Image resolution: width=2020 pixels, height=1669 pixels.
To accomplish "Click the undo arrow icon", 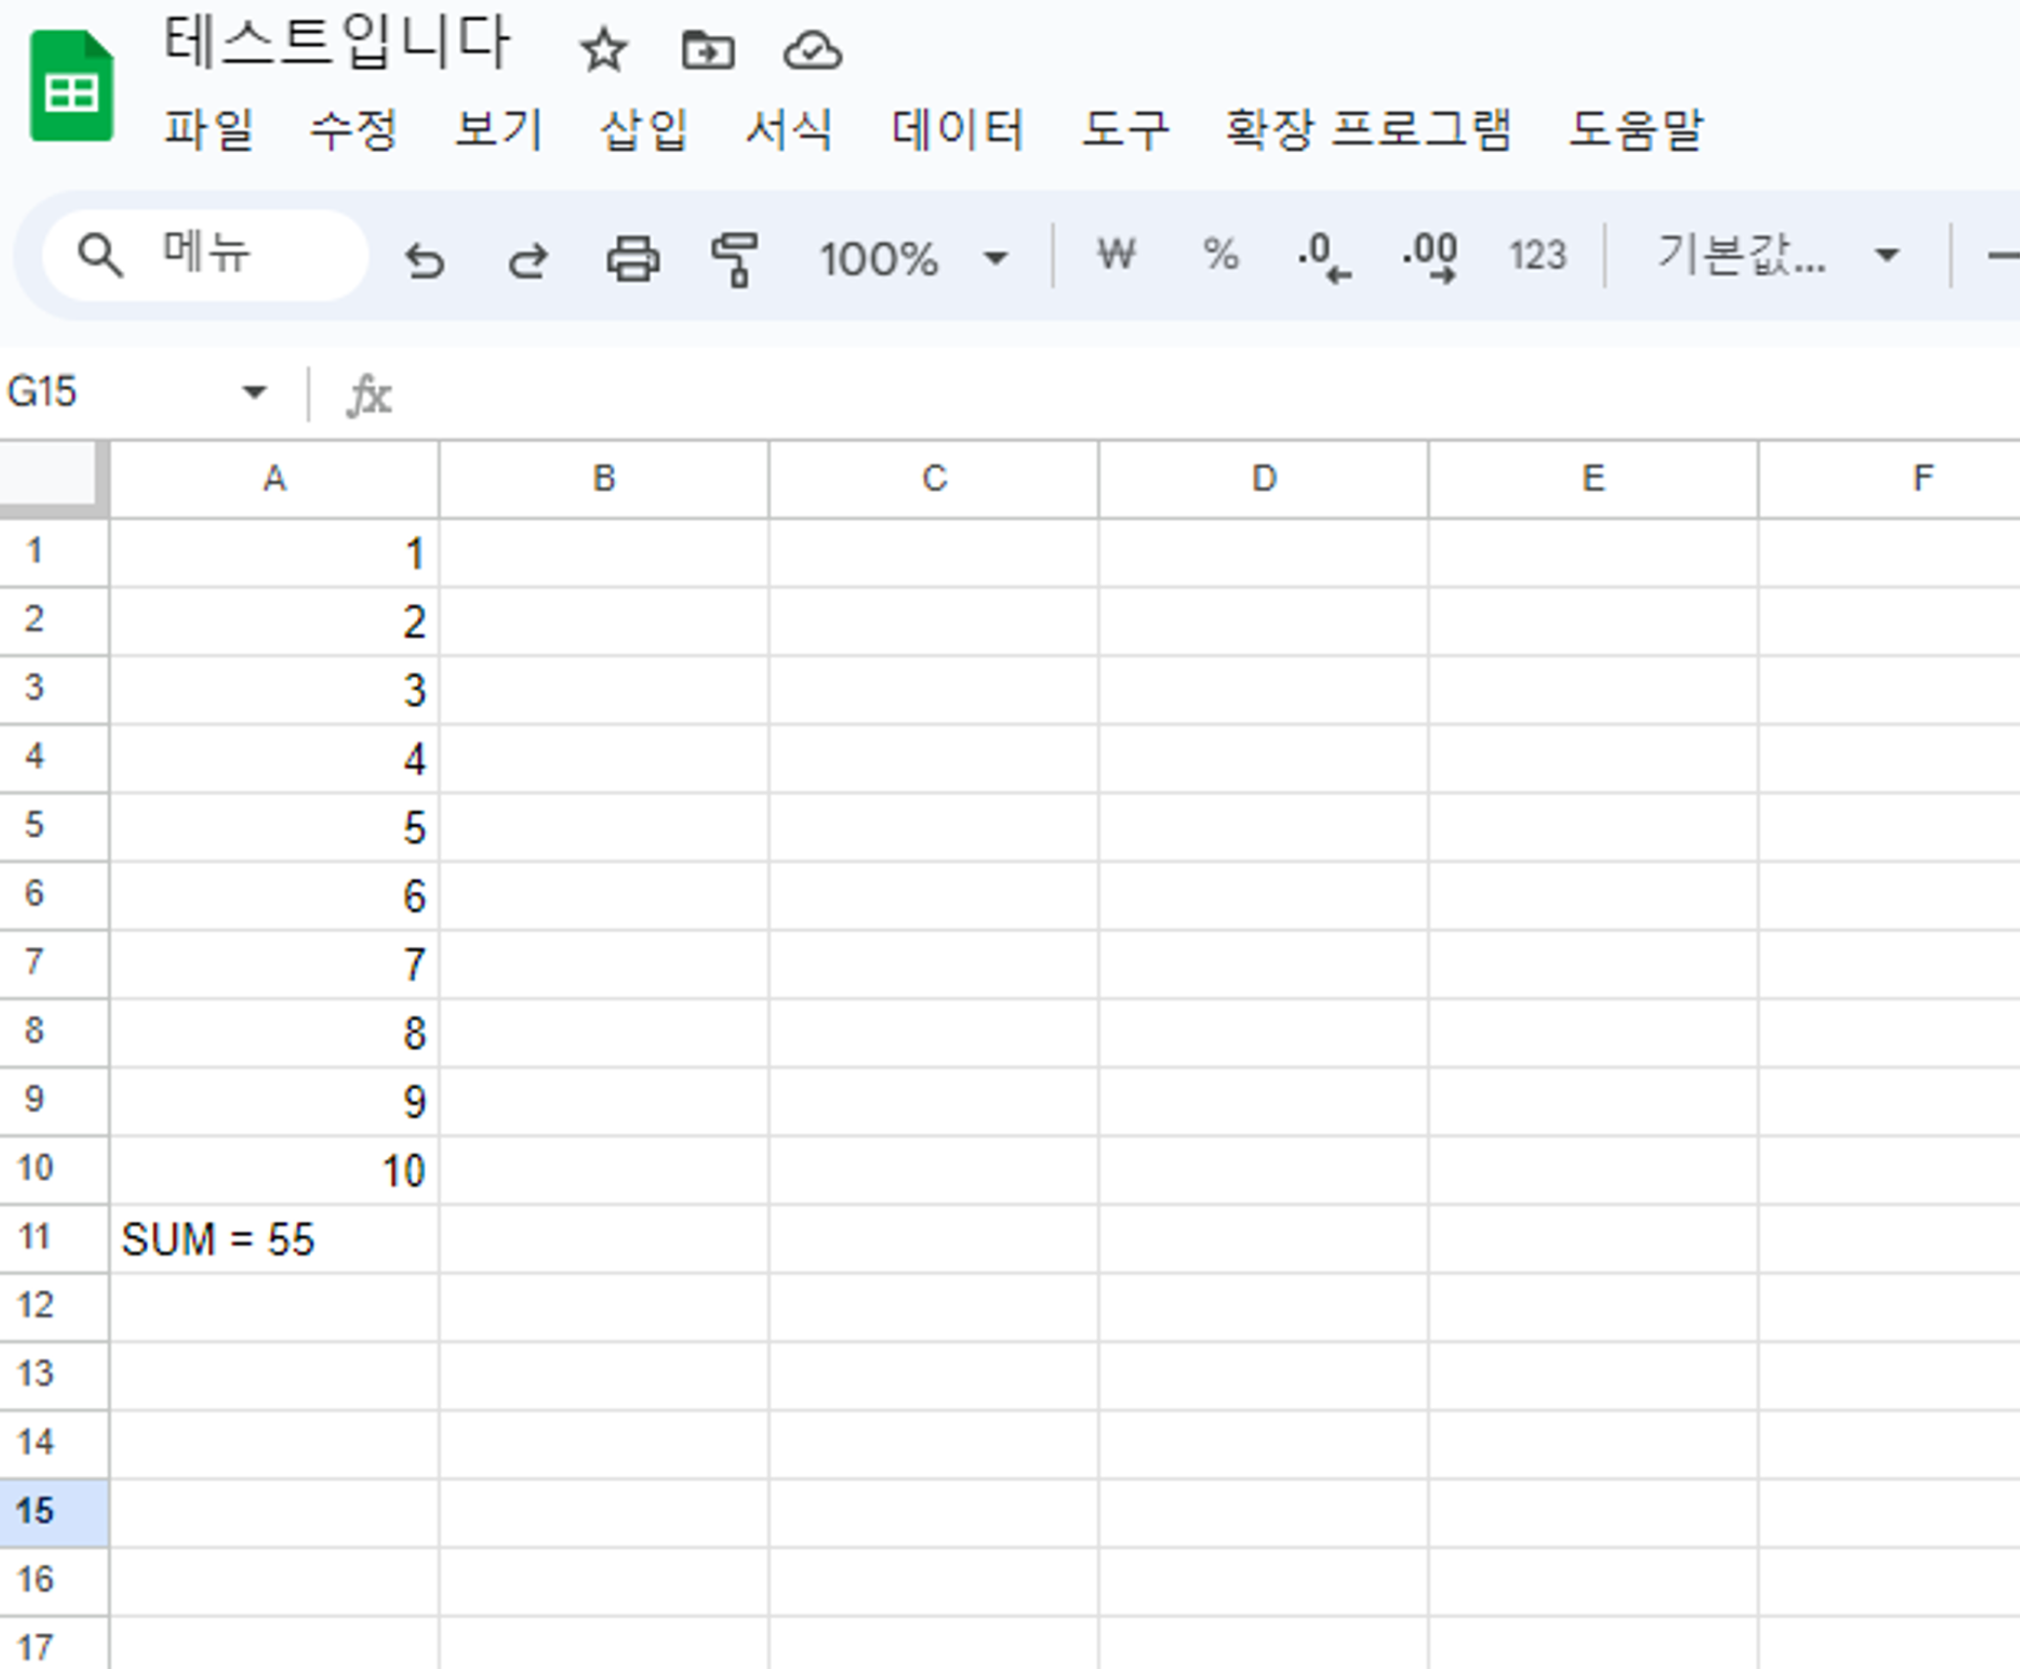I will [425, 259].
